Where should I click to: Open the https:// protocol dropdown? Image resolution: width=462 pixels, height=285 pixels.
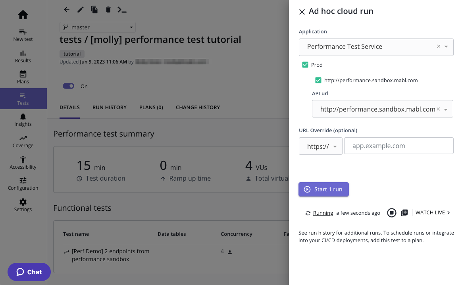[x=321, y=146]
